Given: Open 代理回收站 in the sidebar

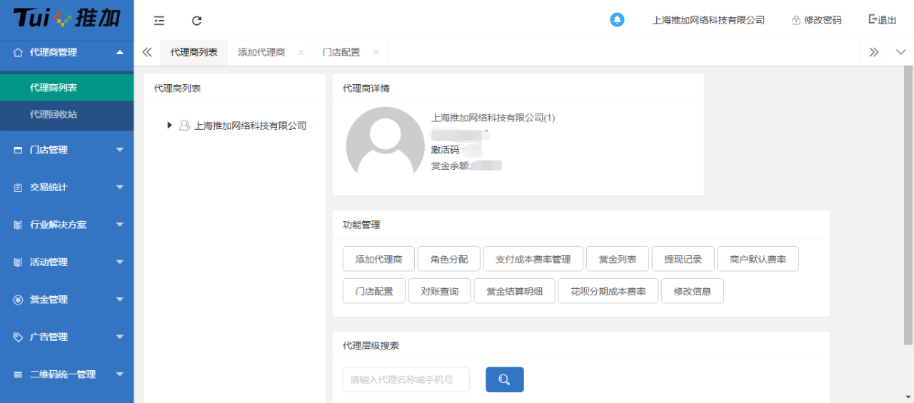Looking at the screenshot, I should 54,114.
